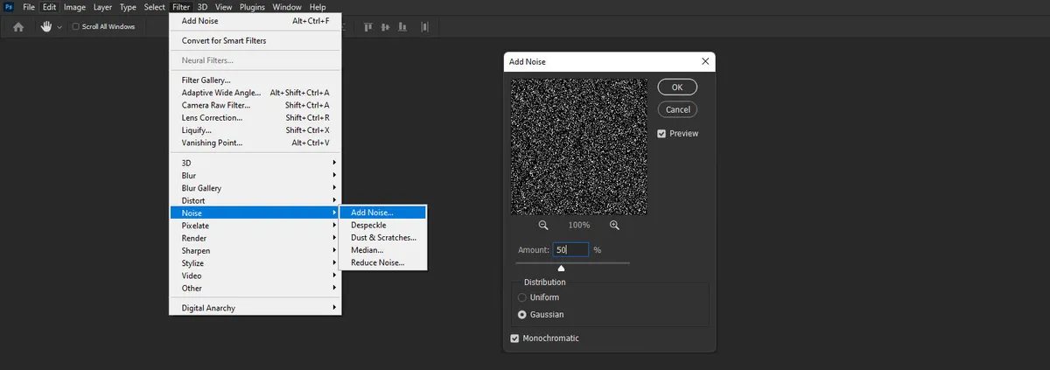Screen dimensions: 1050x370
Task: Choose Dust & Scratches filter
Action: (382, 237)
